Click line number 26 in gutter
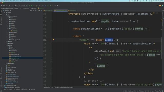 click(x=45, y=29)
